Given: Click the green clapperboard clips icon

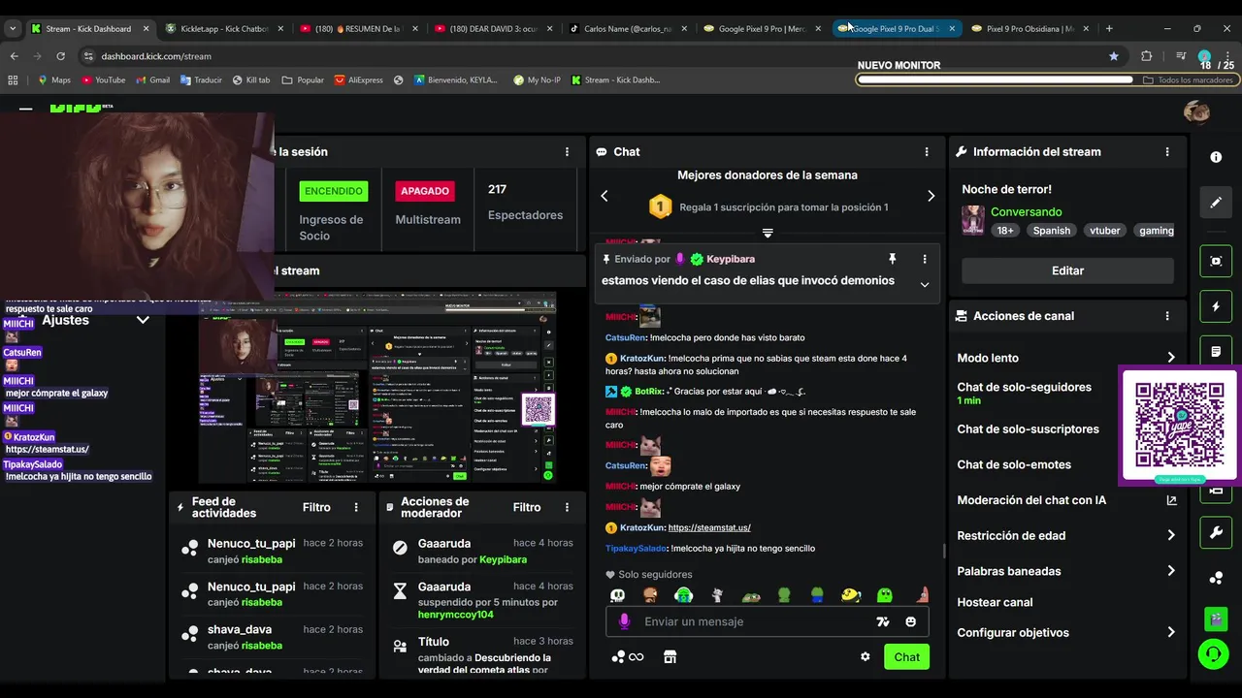Looking at the screenshot, I should (x=1216, y=618).
